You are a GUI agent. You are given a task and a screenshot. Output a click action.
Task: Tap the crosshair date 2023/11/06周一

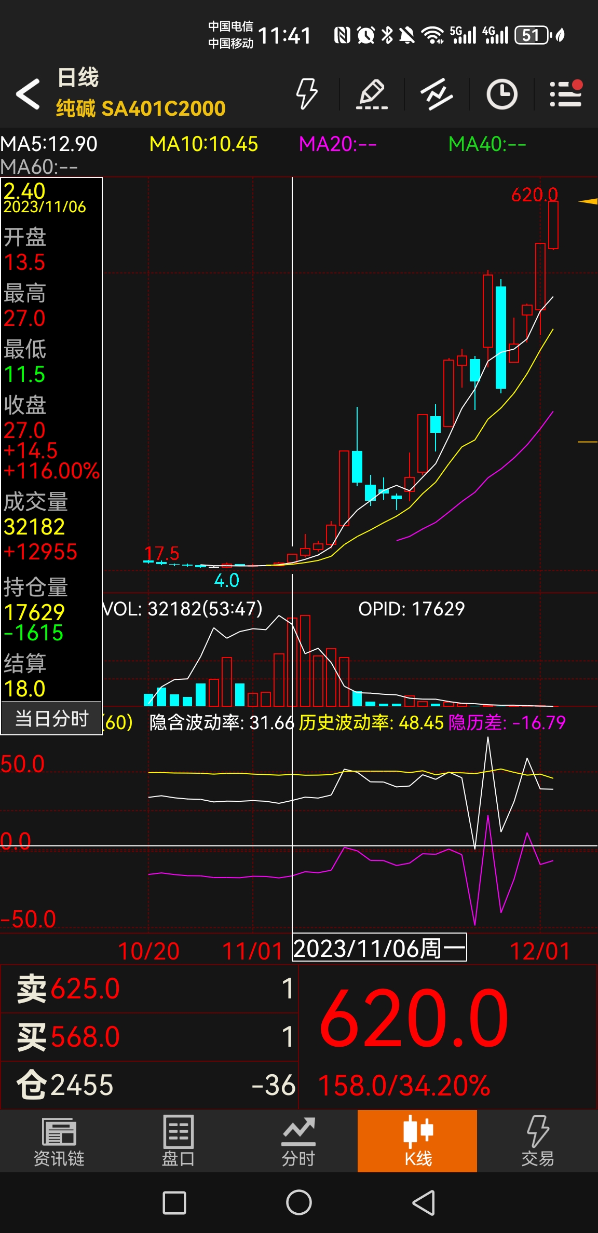[379, 948]
